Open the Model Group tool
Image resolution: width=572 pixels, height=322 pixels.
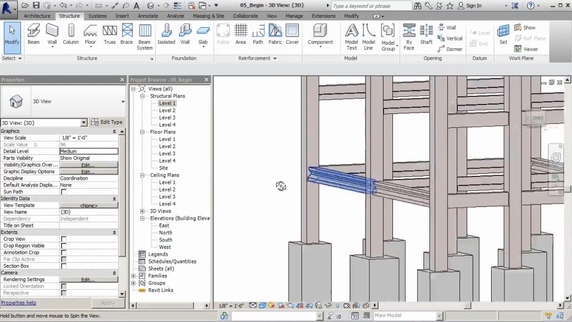pos(388,37)
